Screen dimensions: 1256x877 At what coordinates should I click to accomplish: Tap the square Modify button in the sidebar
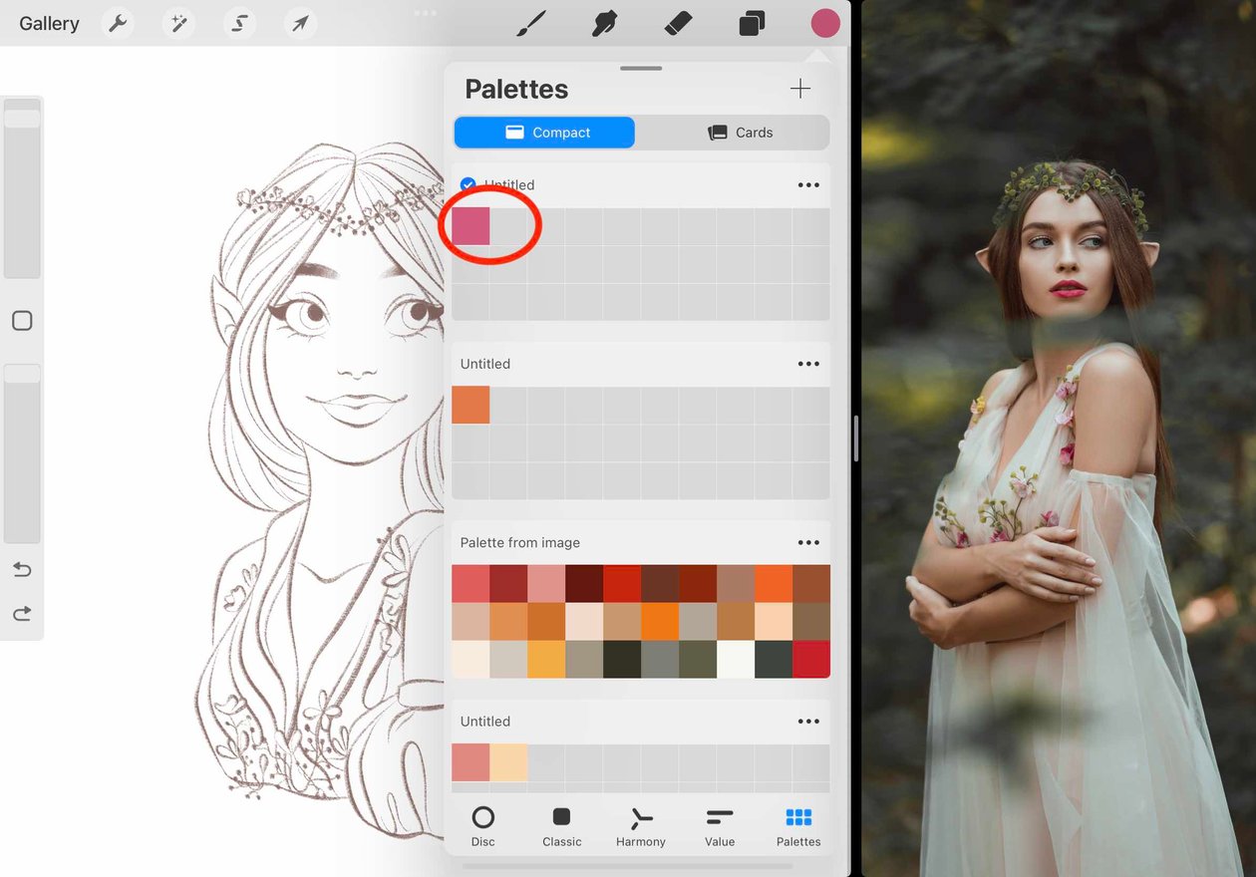point(22,321)
